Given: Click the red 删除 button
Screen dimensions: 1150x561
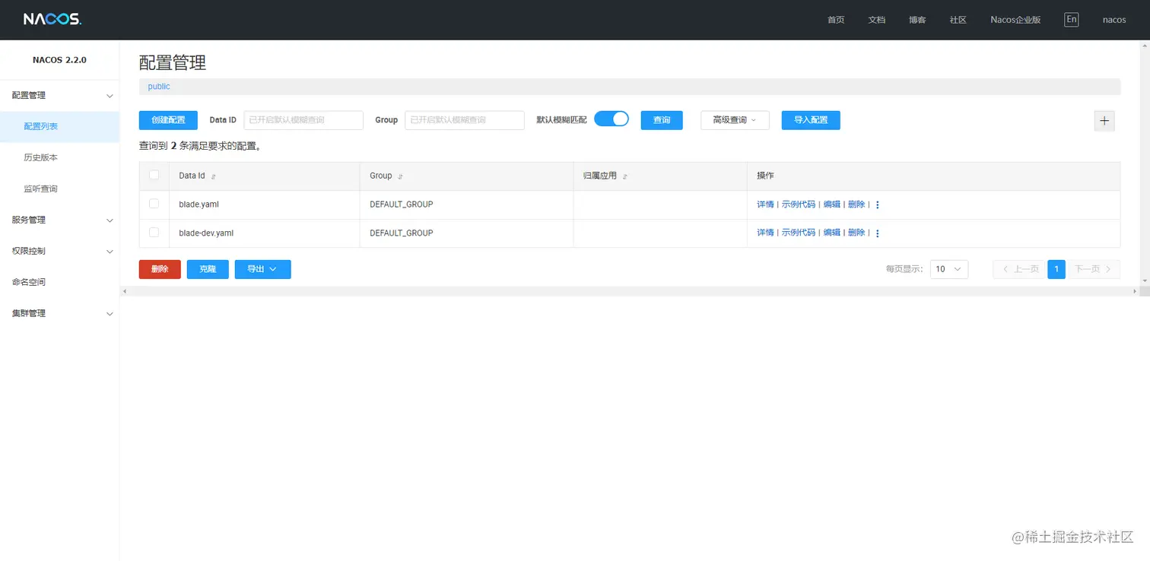Looking at the screenshot, I should [160, 269].
